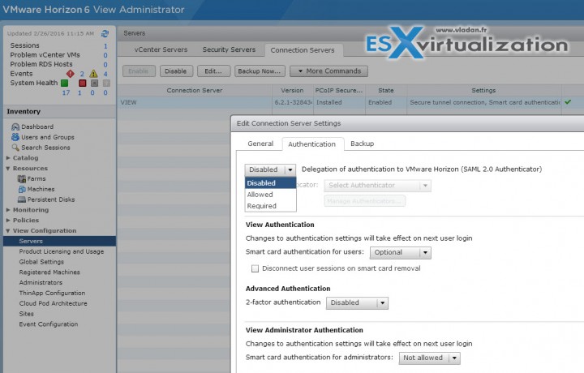
Task: Switch to the Security Servers tab
Action: pyautogui.click(x=229, y=49)
